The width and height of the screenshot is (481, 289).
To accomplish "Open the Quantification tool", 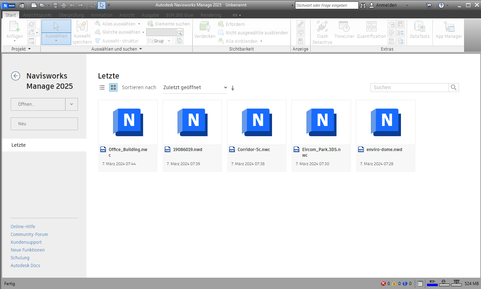I will click(x=371, y=30).
